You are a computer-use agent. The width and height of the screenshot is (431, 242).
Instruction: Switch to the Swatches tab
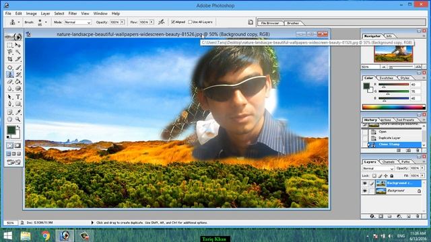pyautogui.click(x=386, y=78)
